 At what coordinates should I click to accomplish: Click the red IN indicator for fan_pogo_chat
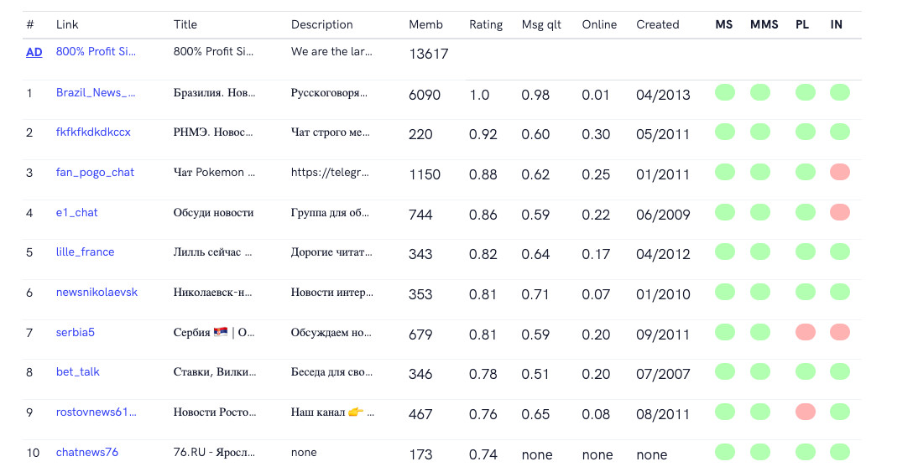click(x=839, y=172)
